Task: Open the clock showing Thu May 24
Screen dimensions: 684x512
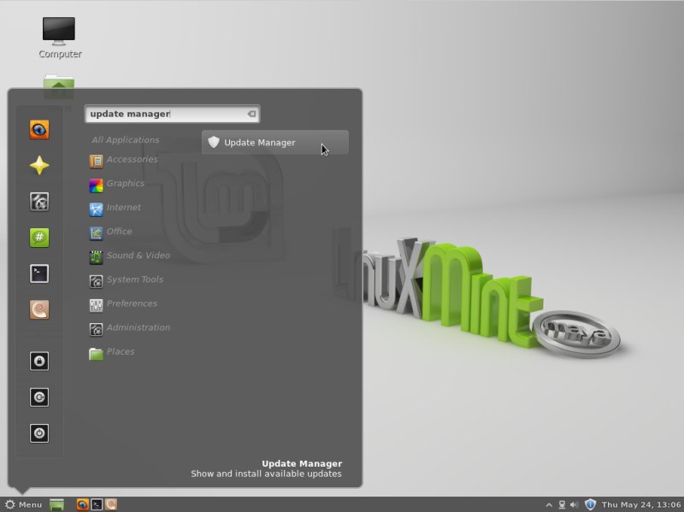Action: click(x=641, y=504)
